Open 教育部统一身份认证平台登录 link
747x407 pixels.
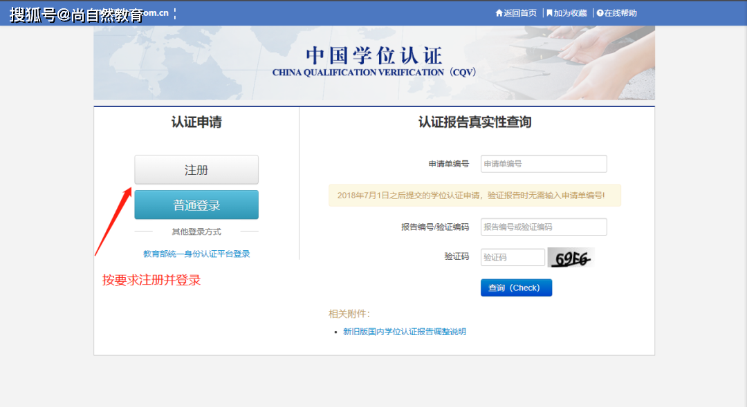tap(196, 253)
